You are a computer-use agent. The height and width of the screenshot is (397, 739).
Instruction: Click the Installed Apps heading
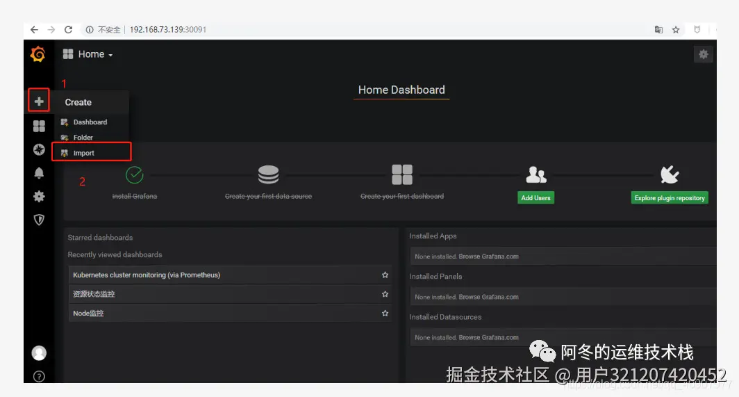click(433, 236)
